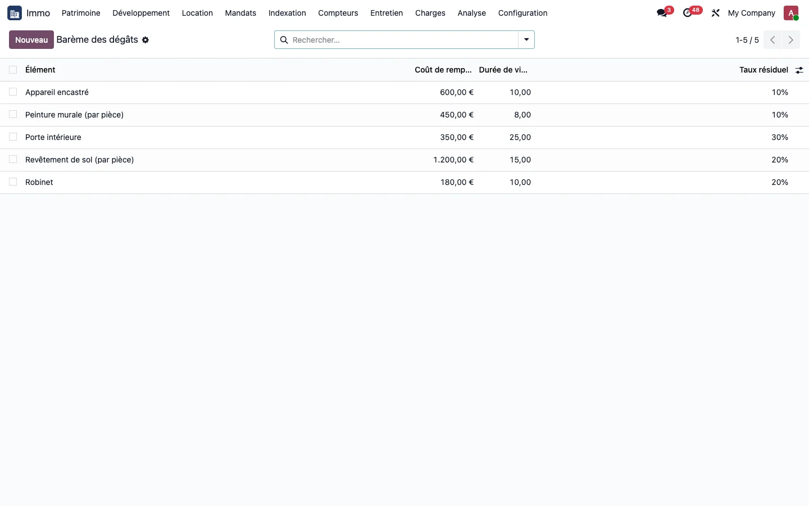Open the Immo app home icon
This screenshot has height=506, width=809.
pyautogui.click(x=15, y=13)
